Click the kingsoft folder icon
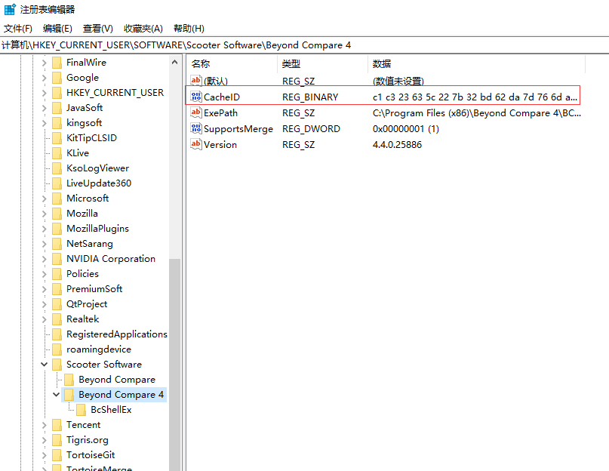 57,123
